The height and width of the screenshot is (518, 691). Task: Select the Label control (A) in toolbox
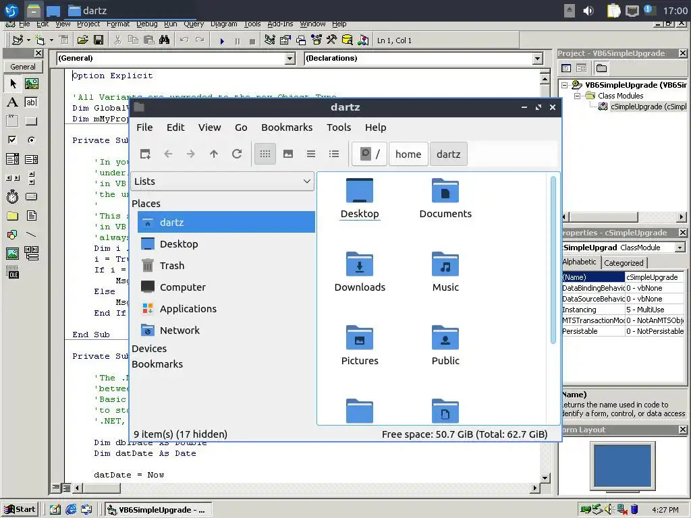click(13, 103)
